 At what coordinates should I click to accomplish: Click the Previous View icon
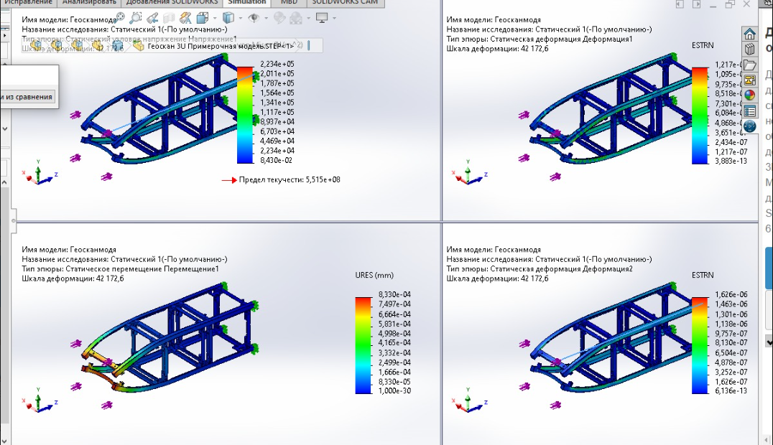click(x=152, y=18)
